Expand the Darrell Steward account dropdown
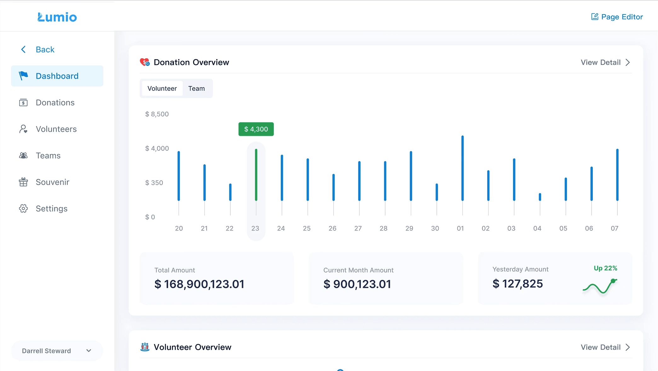Viewport: 658px width, 371px height. [89, 351]
